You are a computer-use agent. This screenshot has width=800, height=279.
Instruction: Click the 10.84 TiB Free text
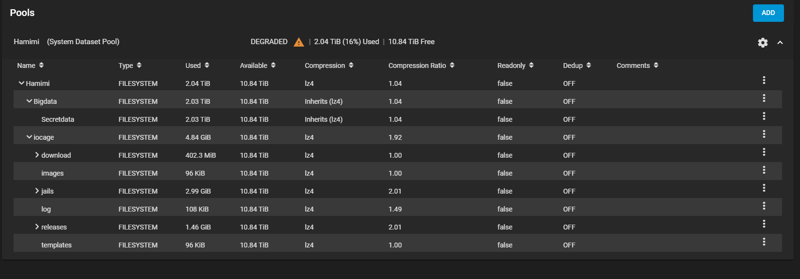411,42
